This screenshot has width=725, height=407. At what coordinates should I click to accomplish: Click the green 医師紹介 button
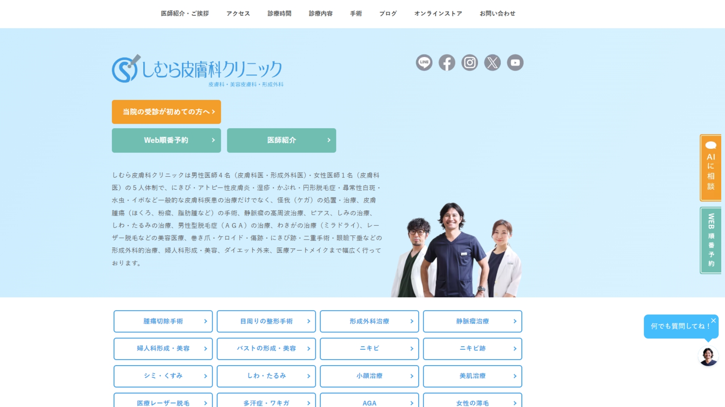point(281,140)
